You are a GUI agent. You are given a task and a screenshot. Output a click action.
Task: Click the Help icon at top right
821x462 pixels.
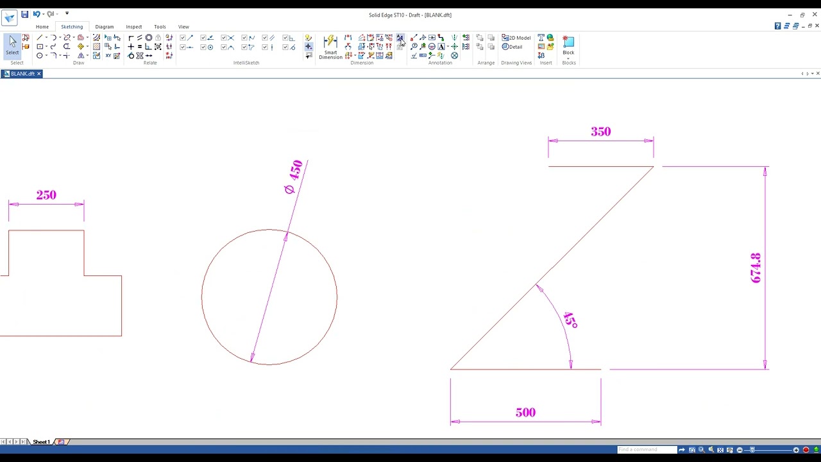[x=777, y=26]
